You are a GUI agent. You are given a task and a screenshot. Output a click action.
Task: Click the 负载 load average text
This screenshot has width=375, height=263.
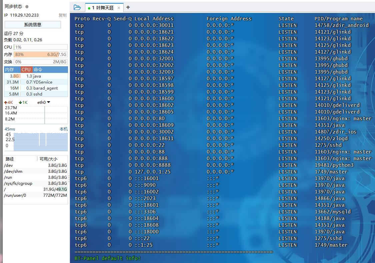(x=23, y=40)
